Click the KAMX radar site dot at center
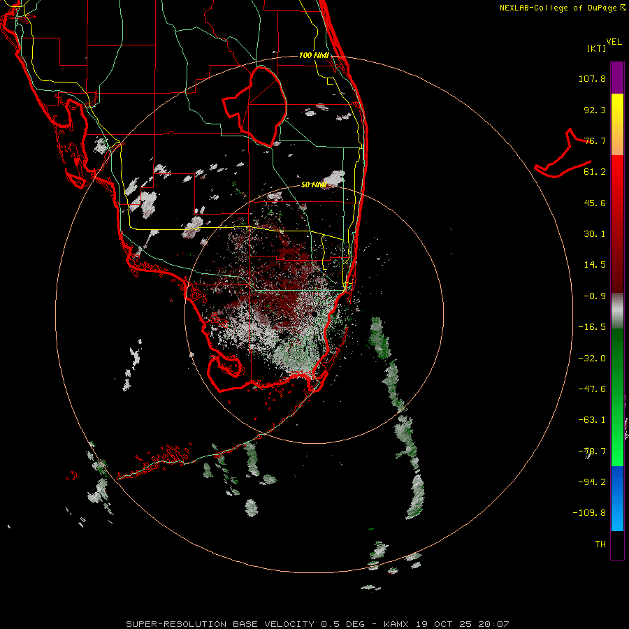The height and width of the screenshot is (629, 629). [314, 314]
